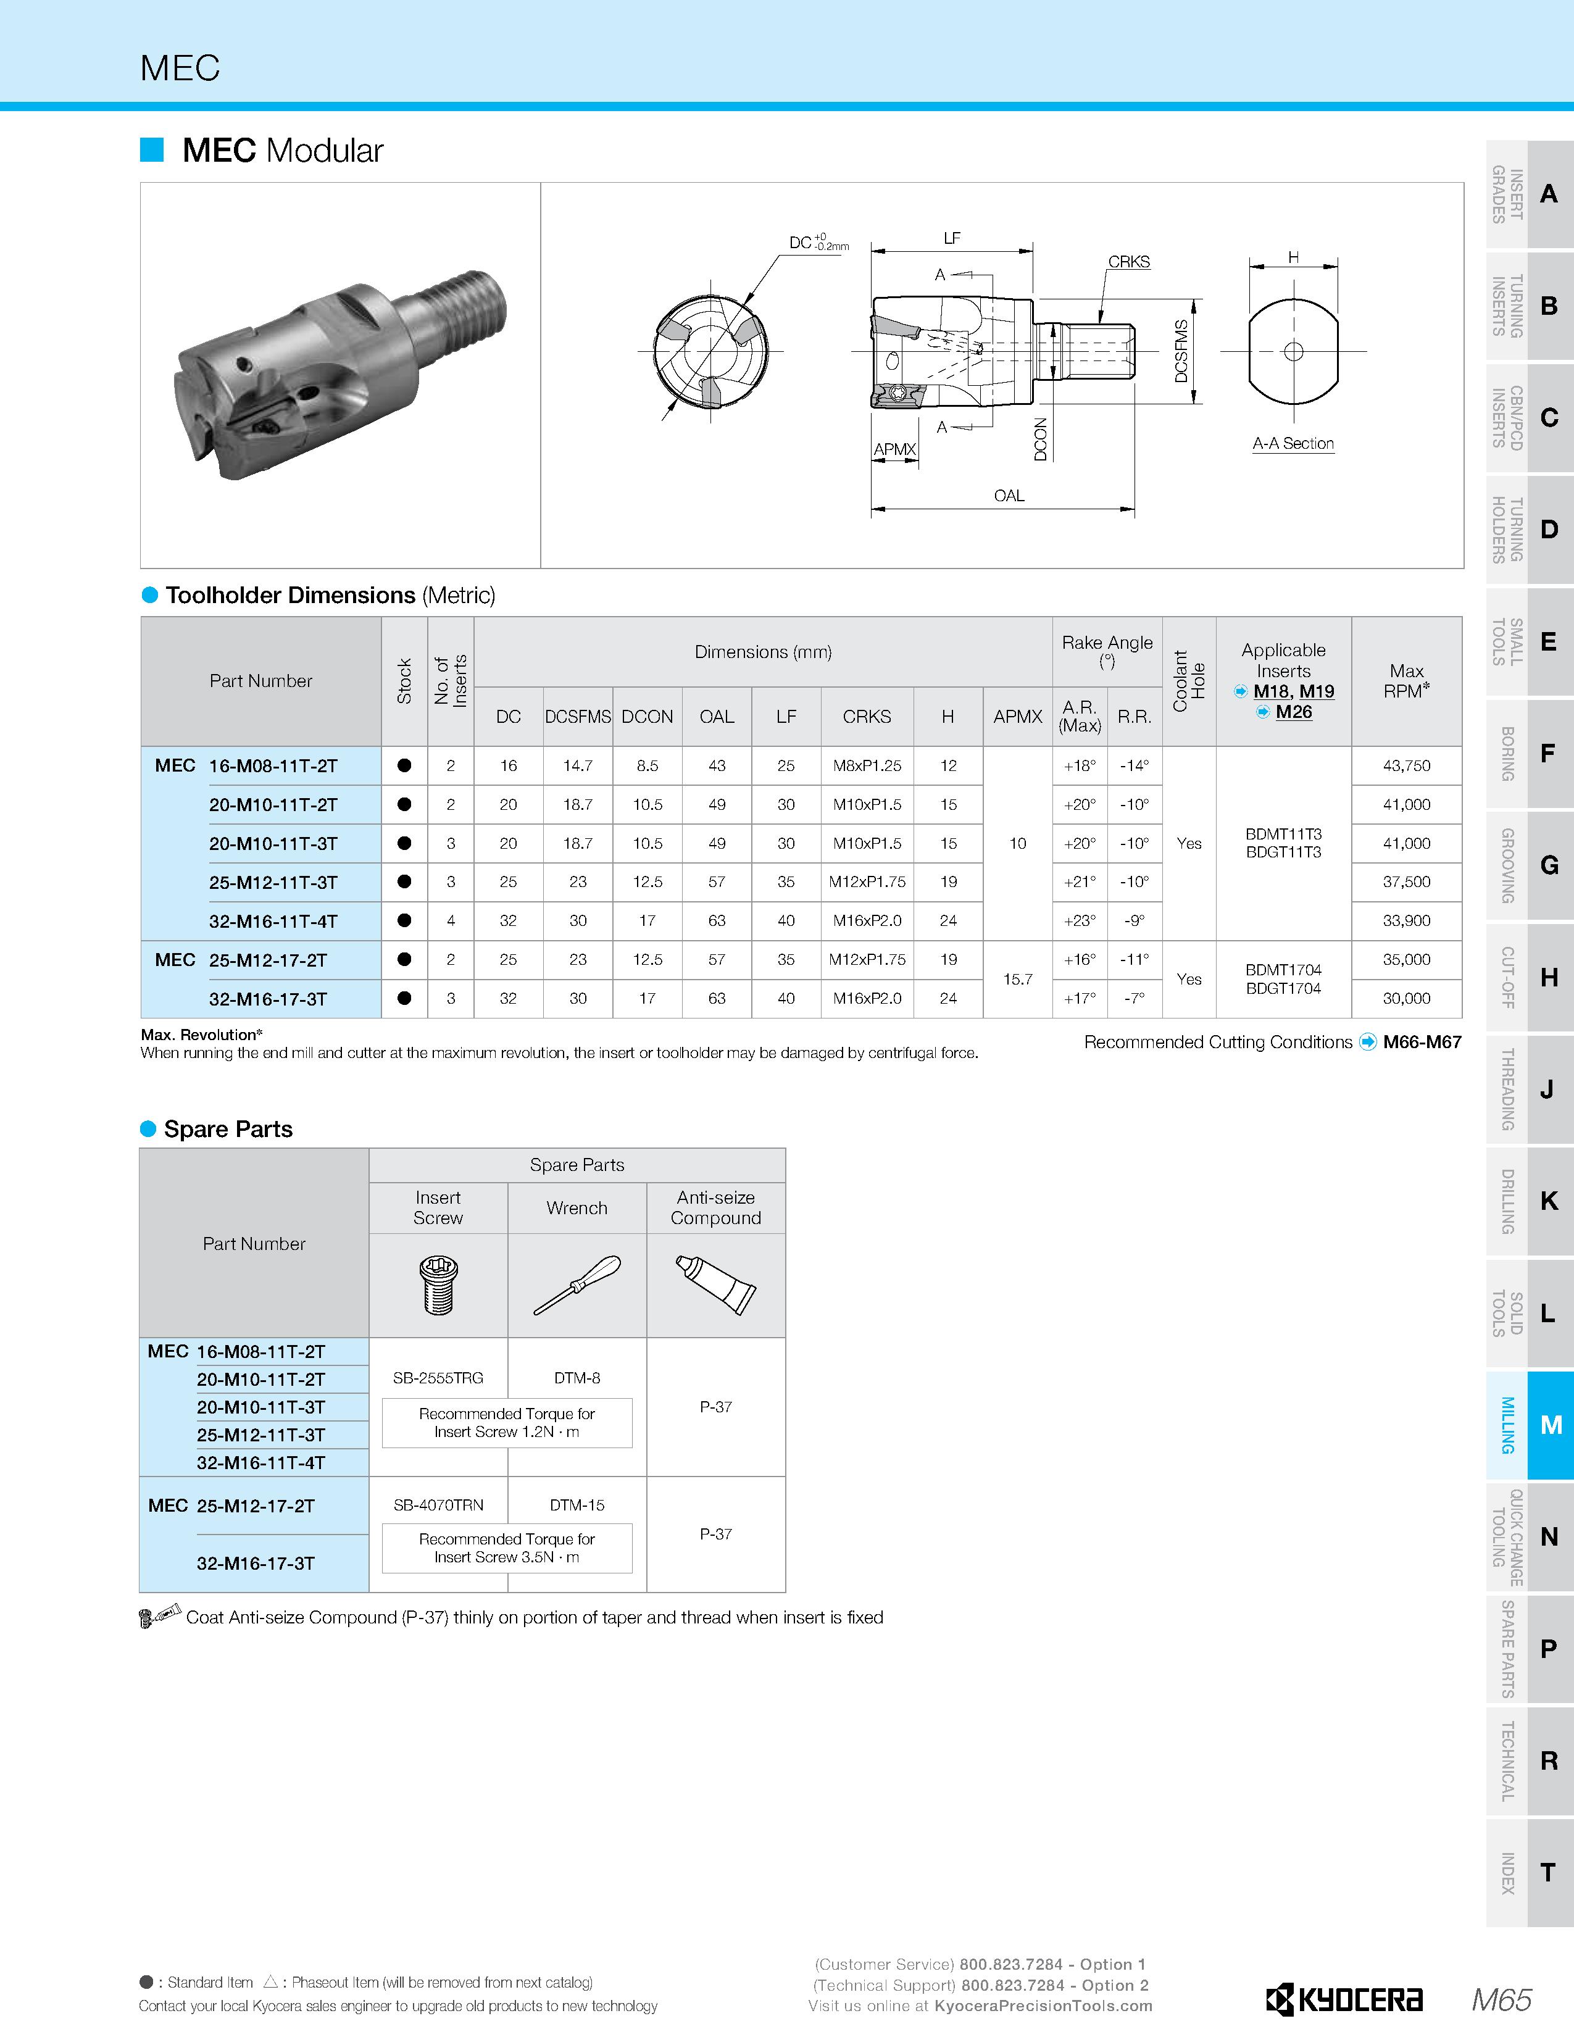Viewport: 1574px width, 2037px height.
Task: Click the front-view DC cutter drawing
Action: pos(710,351)
